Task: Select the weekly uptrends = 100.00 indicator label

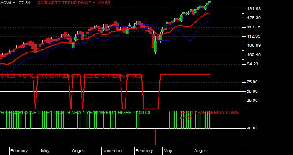Action: point(72,76)
